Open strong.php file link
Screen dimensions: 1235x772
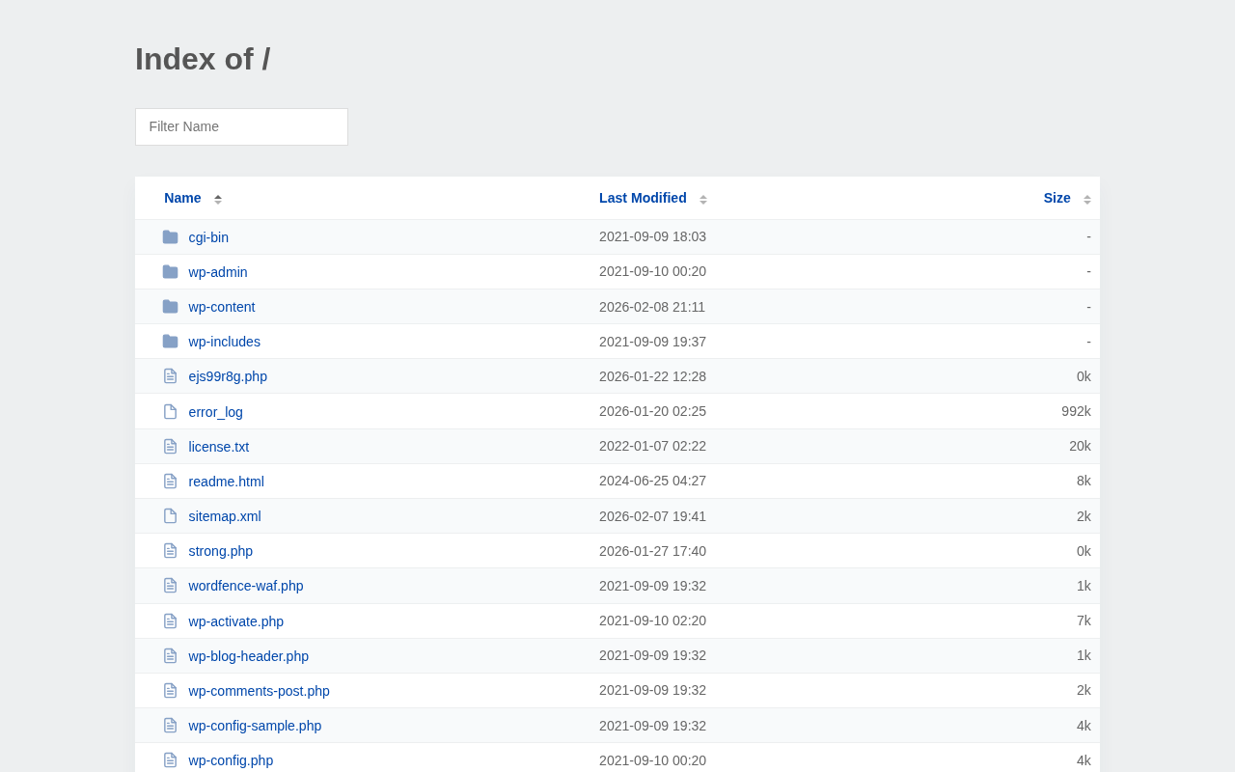pyautogui.click(x=221, y=551)
